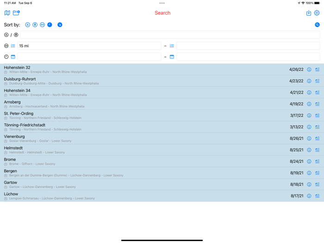Select the Helmstedt entry
324x243 pixels.
point(162,150)
